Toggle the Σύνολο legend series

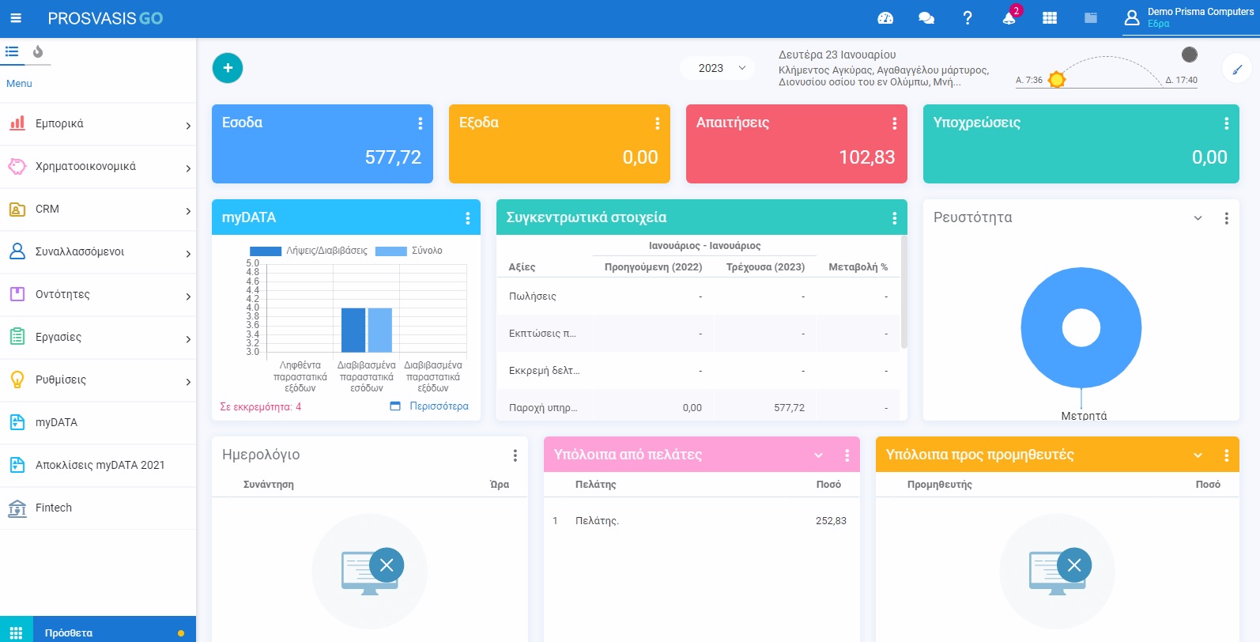[409, 251]
